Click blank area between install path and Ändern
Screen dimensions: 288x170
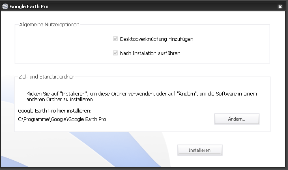(162, 119)
